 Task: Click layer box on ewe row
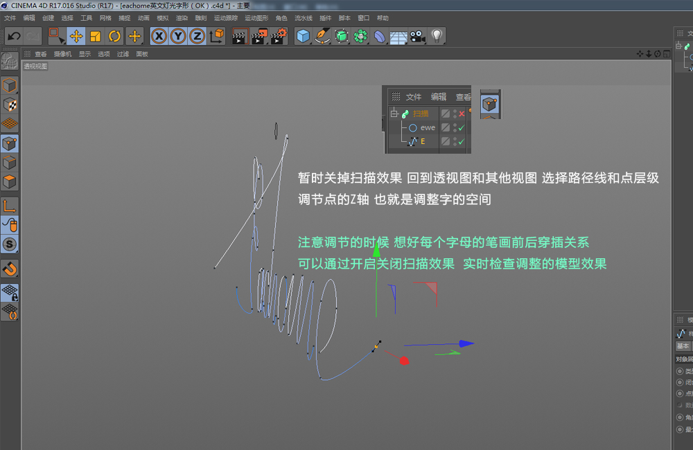[x=446, y=127]
